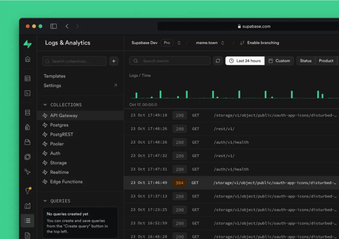339x239 pixels.
Task: Open the Home icon in sidebar
Action: (28, 59)
